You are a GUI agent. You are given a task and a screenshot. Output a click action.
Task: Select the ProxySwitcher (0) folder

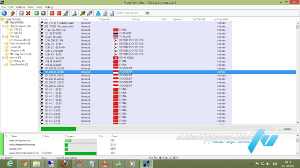coord(19,64)
